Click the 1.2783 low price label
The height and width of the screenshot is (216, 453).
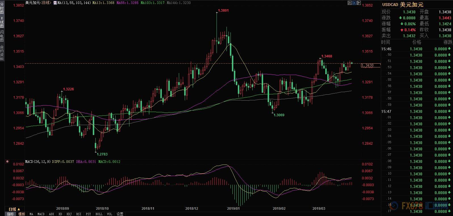[x=102, y=154]
